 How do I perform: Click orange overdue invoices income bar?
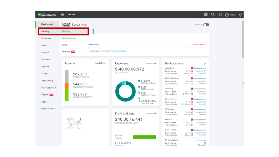coord(67,86)
